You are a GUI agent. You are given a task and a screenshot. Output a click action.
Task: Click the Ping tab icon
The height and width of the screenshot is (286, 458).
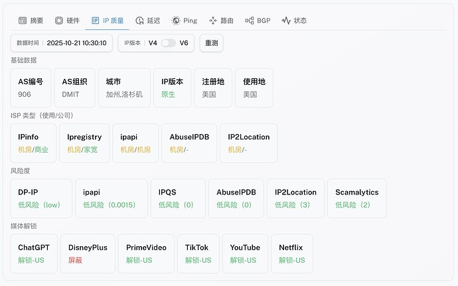tap(176, 21)
